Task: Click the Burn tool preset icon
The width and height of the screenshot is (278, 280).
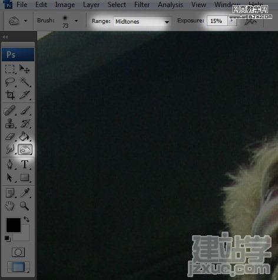Action: point(14,21)
